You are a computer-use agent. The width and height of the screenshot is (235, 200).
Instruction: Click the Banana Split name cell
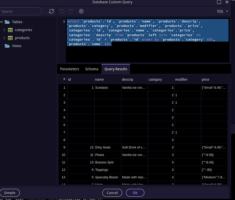[108, 162]
